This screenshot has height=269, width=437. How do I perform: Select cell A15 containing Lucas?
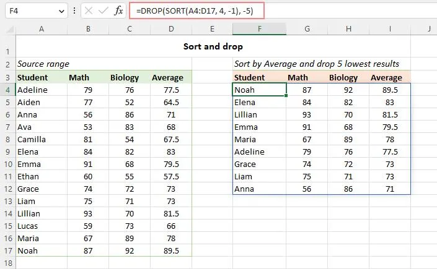click(42, 226)
